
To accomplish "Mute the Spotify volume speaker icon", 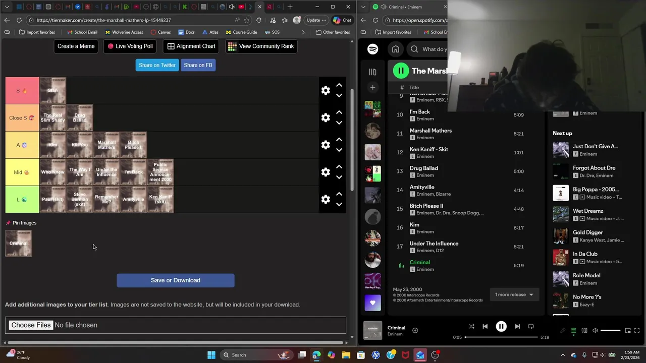I will [x=595, y=331].
